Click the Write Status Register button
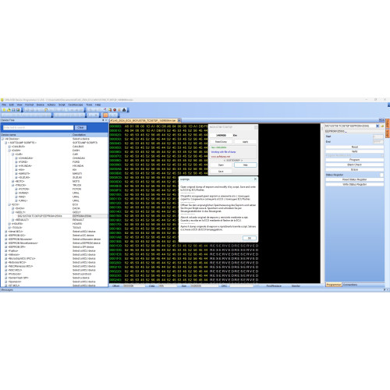 click(x=355, y=184)
